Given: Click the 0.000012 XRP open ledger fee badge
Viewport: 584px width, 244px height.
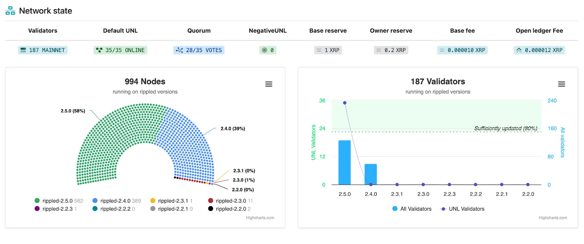Looking at the screenshot, I should coord(539,50).
